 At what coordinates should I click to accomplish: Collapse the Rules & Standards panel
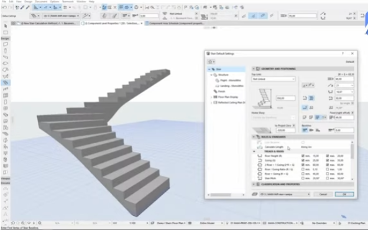(x=254, y=137)
